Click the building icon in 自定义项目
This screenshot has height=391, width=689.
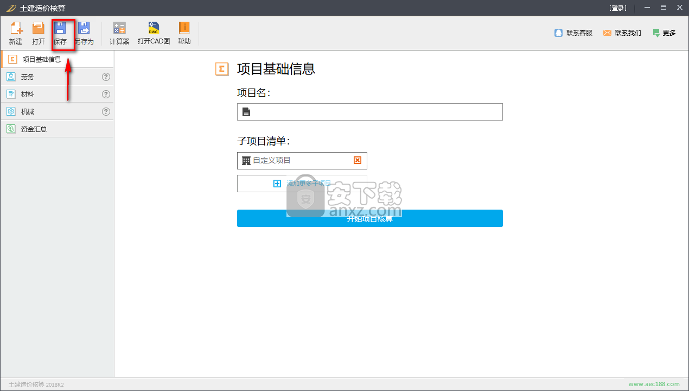(x=246, y=161)
